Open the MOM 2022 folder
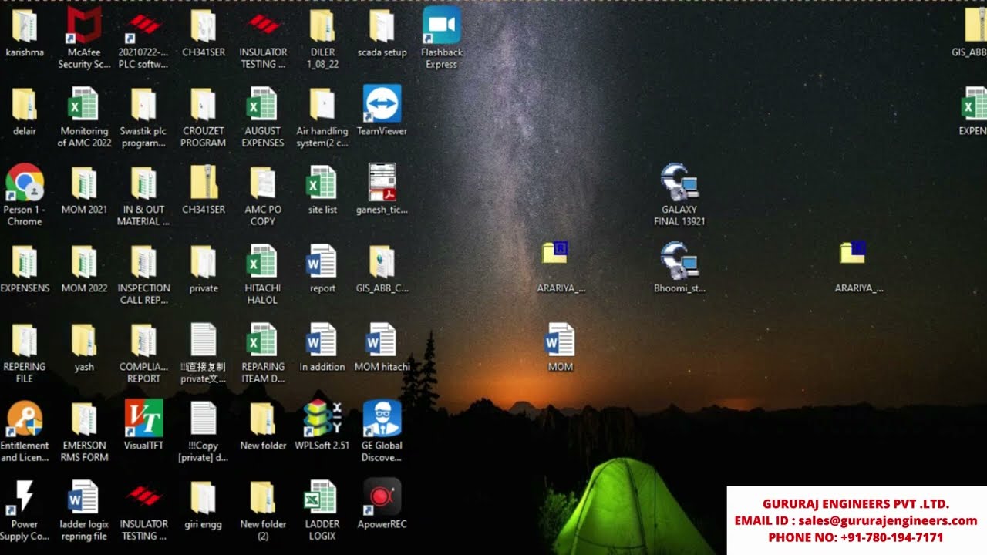Viewport: 987px width, 555px height. click(x=84, y=268)
